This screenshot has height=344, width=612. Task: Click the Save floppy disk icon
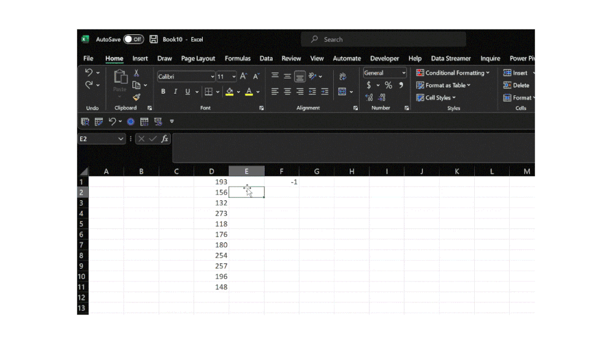tap(153, 39)
